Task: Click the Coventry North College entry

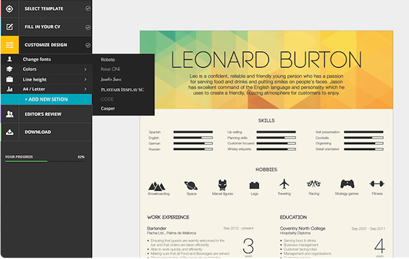Action: (302, 228)
